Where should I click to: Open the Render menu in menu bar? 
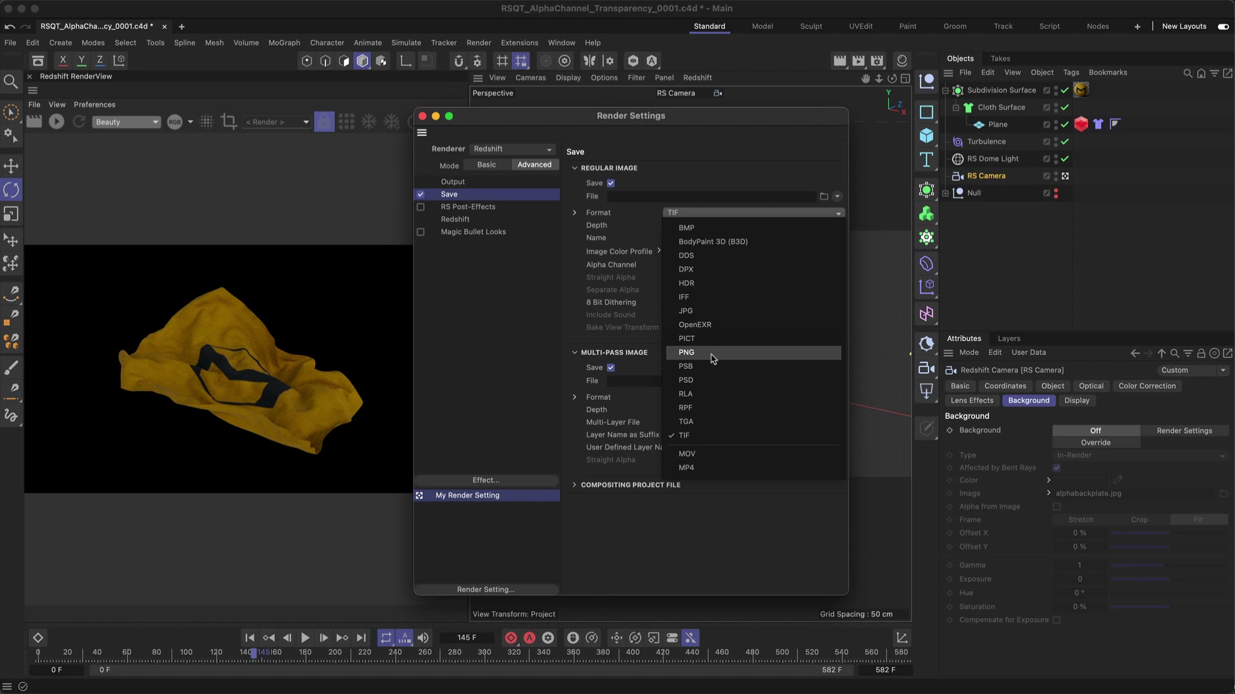point(479,42)
